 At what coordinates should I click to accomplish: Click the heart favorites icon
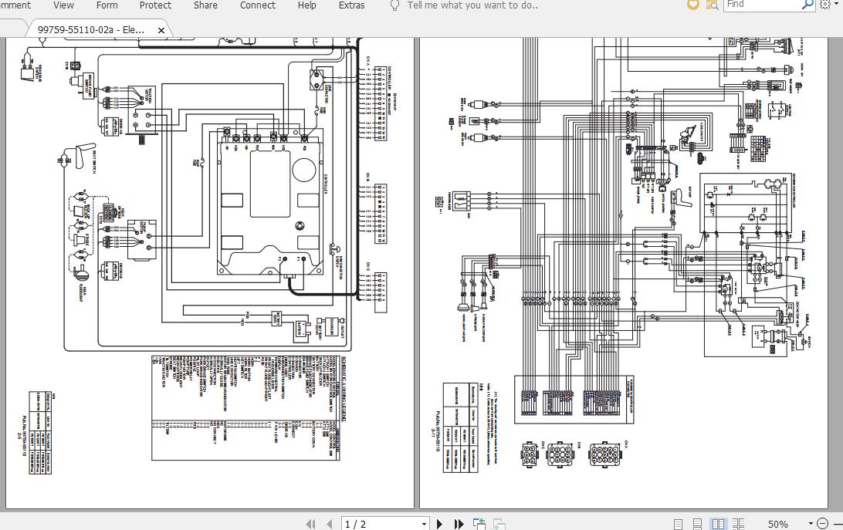click(x=693, y=5)
